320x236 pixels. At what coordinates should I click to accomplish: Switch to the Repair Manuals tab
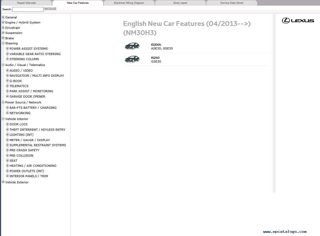26,3
